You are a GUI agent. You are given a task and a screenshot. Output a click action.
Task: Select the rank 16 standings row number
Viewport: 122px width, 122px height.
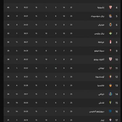pos(117,111)
